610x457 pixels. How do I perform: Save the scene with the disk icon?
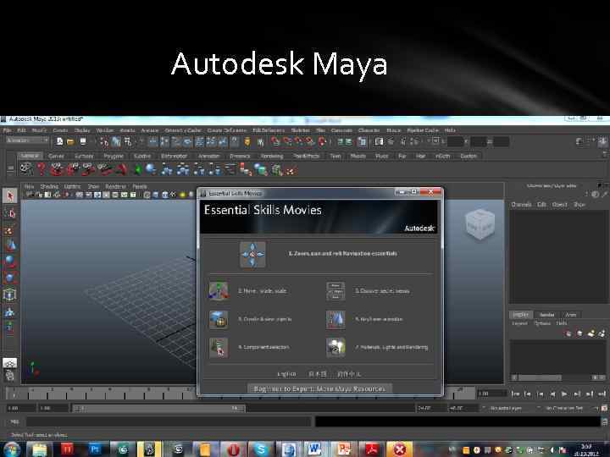coord(82,142)
